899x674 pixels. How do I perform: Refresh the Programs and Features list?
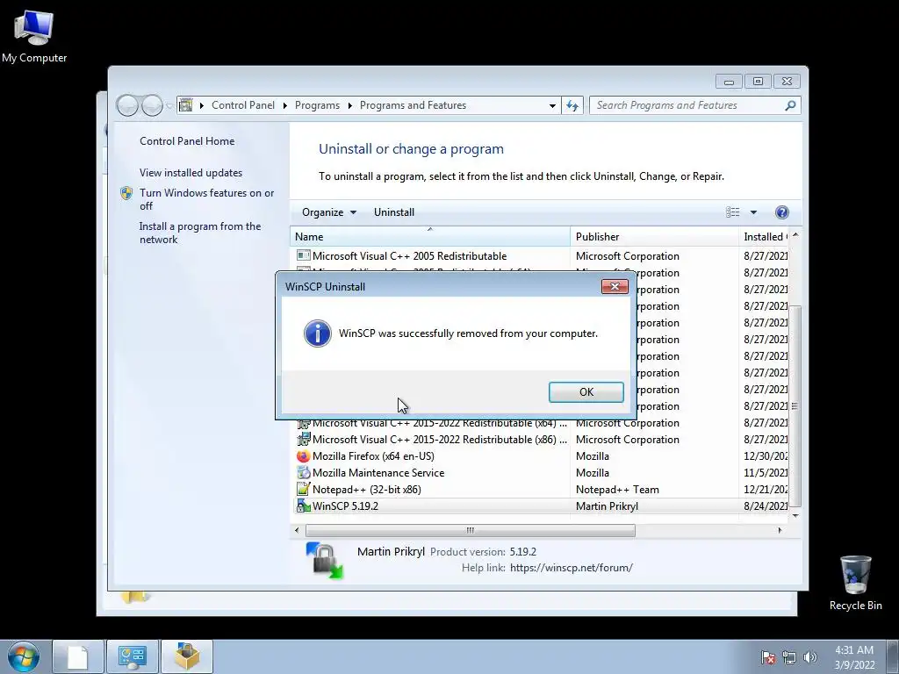[x=572, y=105]
